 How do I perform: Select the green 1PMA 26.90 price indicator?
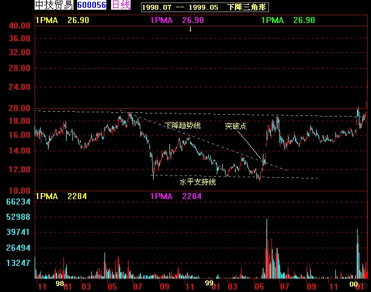tap(288, 20)
